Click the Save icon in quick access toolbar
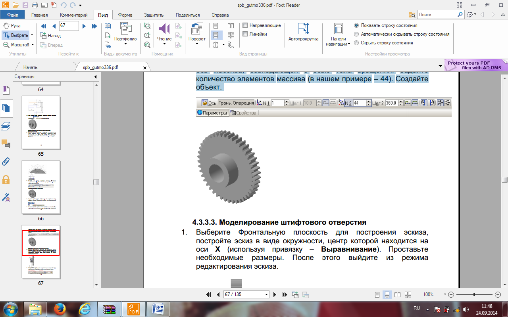The image size is (508, 317). coord(25,5)
